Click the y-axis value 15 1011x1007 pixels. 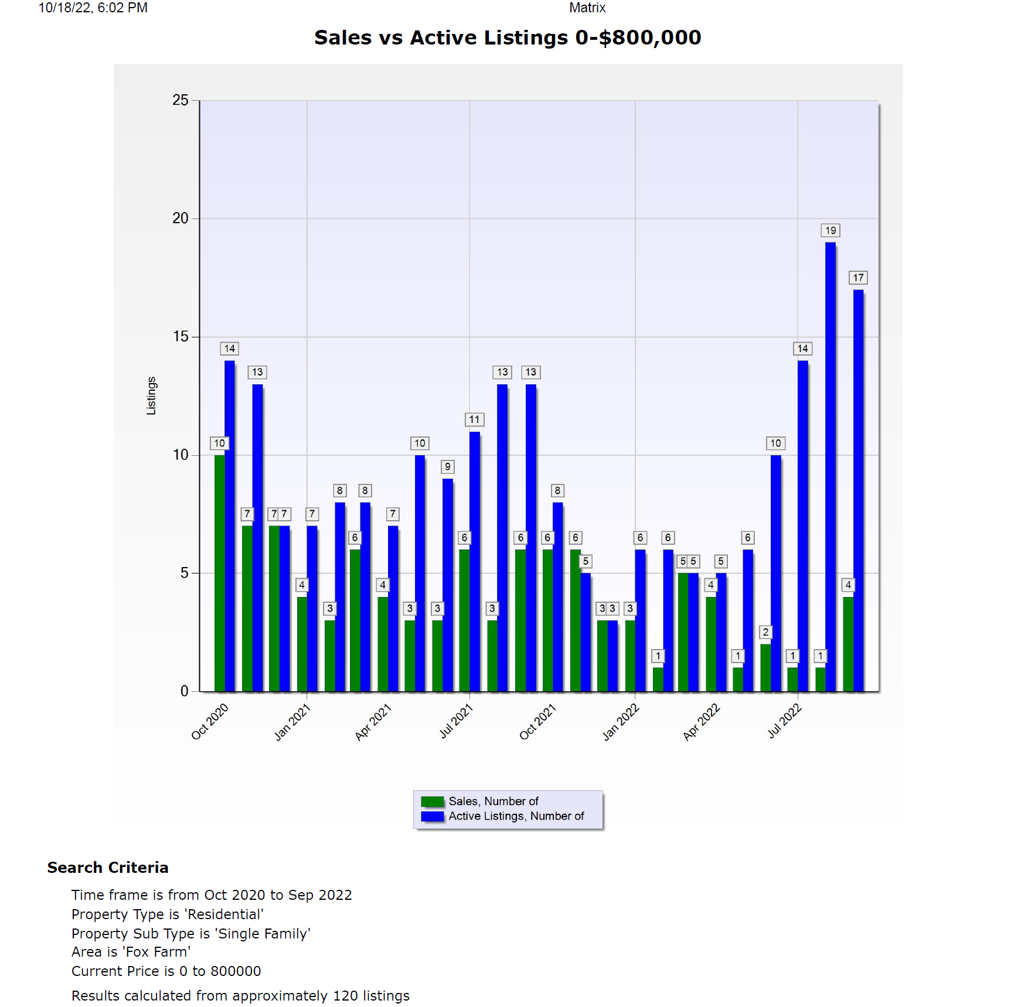point(181,337)
